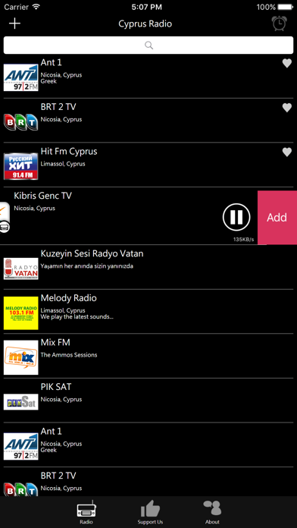Click the 'Cyprus Radio' header title
Viewport: 297px width, 528px height.
(145, 24)
